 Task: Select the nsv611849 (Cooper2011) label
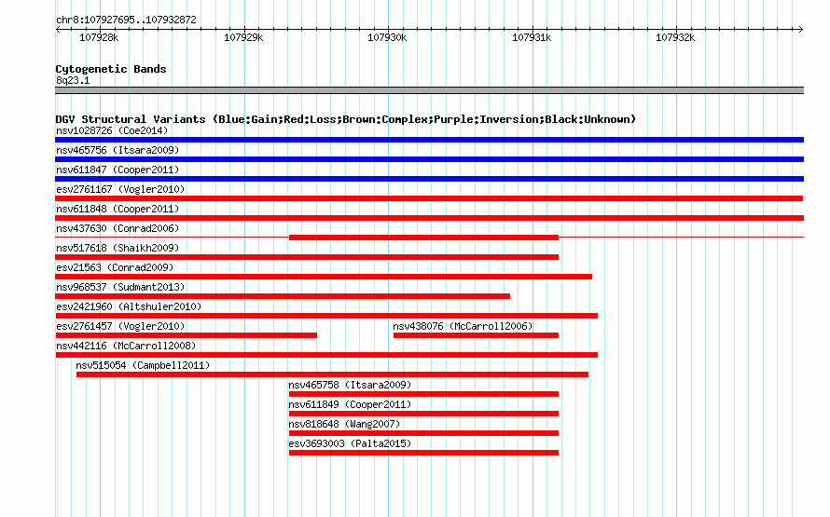[x=350, y=404]
